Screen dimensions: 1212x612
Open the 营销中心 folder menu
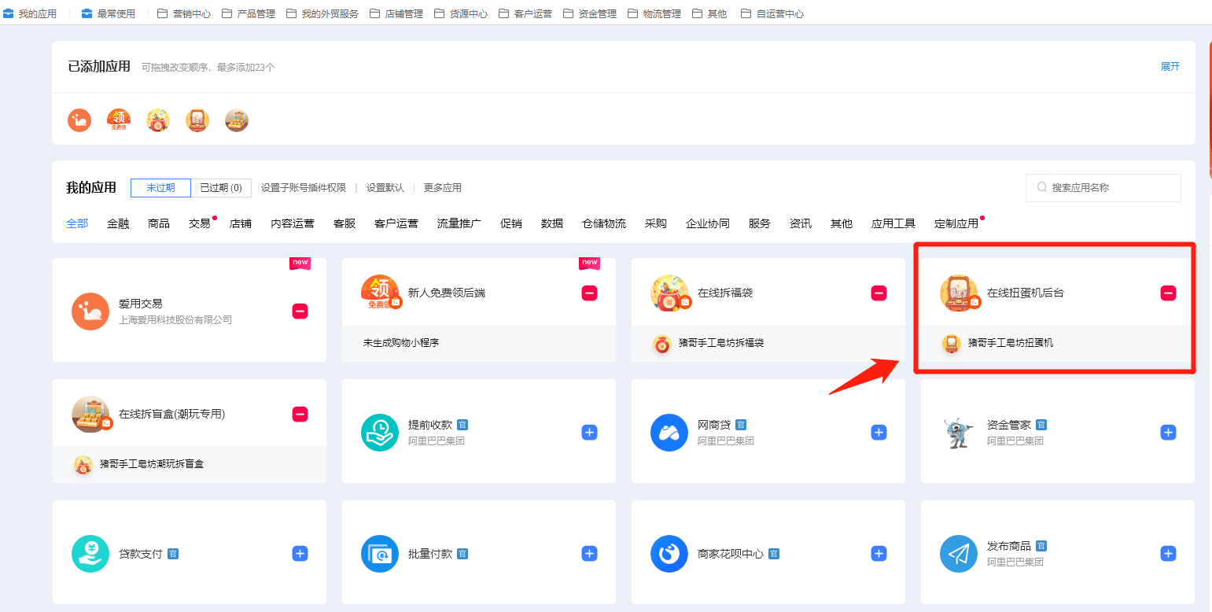(184, 13)
